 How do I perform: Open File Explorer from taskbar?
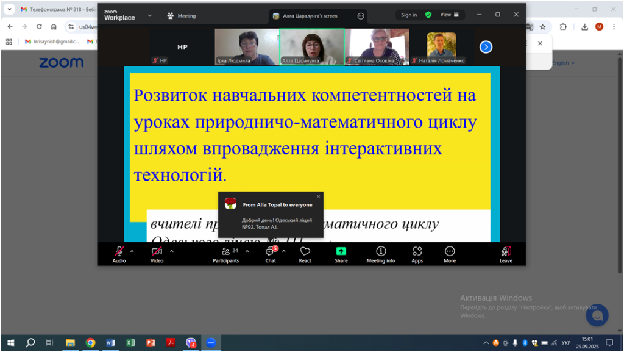pos(70,342)
